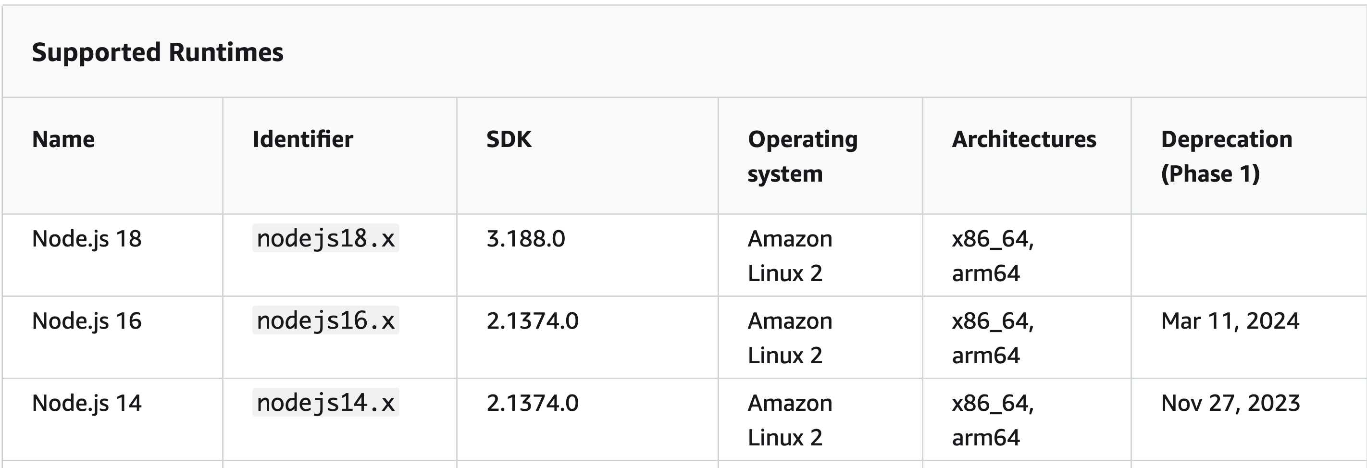Select the Identifier column header

[x=302, y=139]
